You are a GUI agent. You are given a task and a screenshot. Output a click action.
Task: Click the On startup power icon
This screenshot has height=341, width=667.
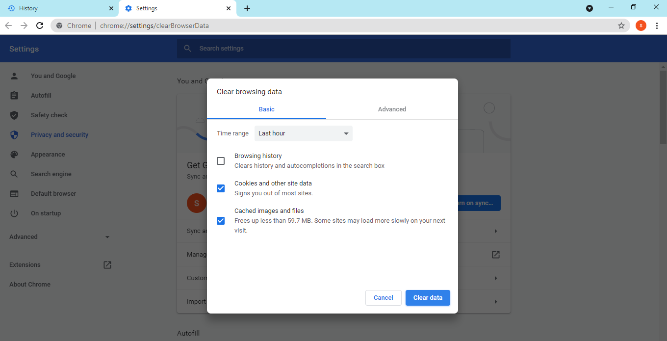(x=14, y=213)
